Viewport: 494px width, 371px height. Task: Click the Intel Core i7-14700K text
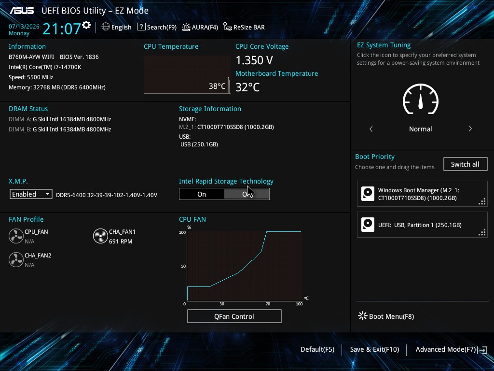tap(45, 67)
